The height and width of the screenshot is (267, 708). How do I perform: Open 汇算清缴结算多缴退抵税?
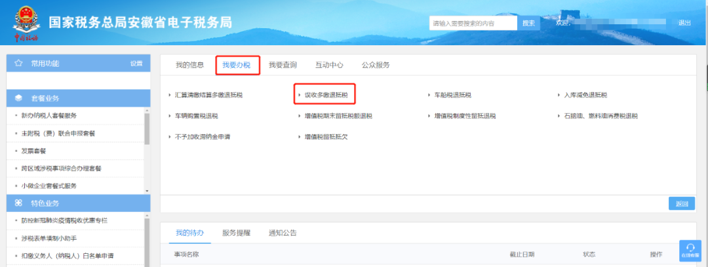tap(208, 95)
